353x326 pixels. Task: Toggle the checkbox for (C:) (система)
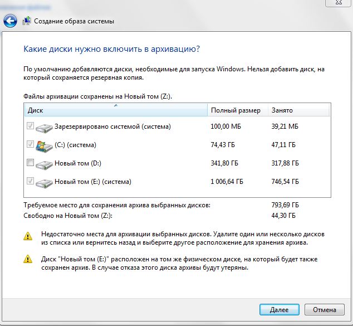point(30,144)
